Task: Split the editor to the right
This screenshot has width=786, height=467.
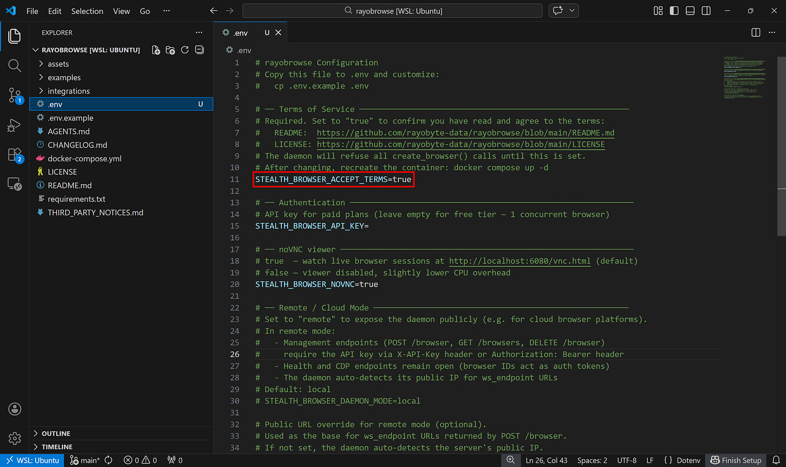Action: point(755,32)
